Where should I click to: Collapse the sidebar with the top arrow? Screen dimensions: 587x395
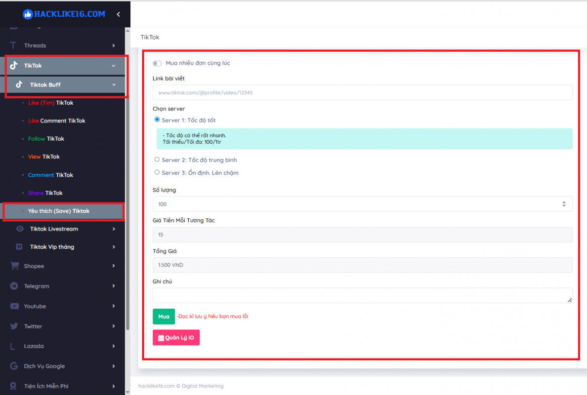(118, 14)
